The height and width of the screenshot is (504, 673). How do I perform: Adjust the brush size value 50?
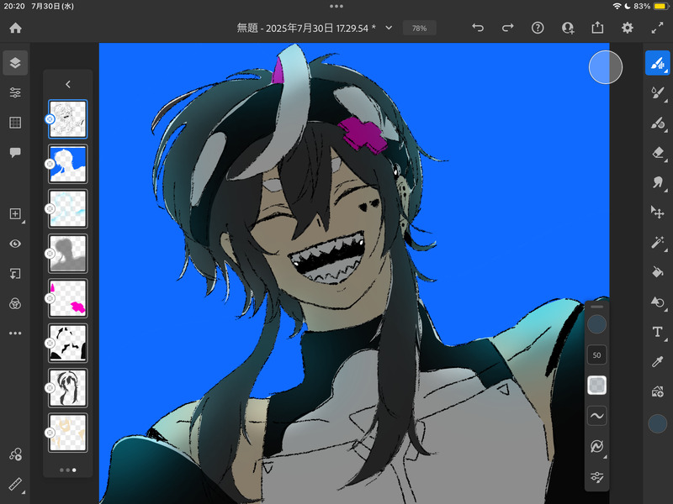tap(597, 354)
